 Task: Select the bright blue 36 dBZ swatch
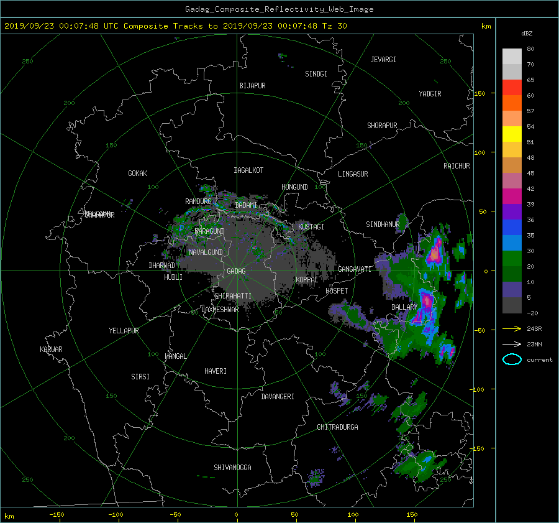click(x=512, y=228)
